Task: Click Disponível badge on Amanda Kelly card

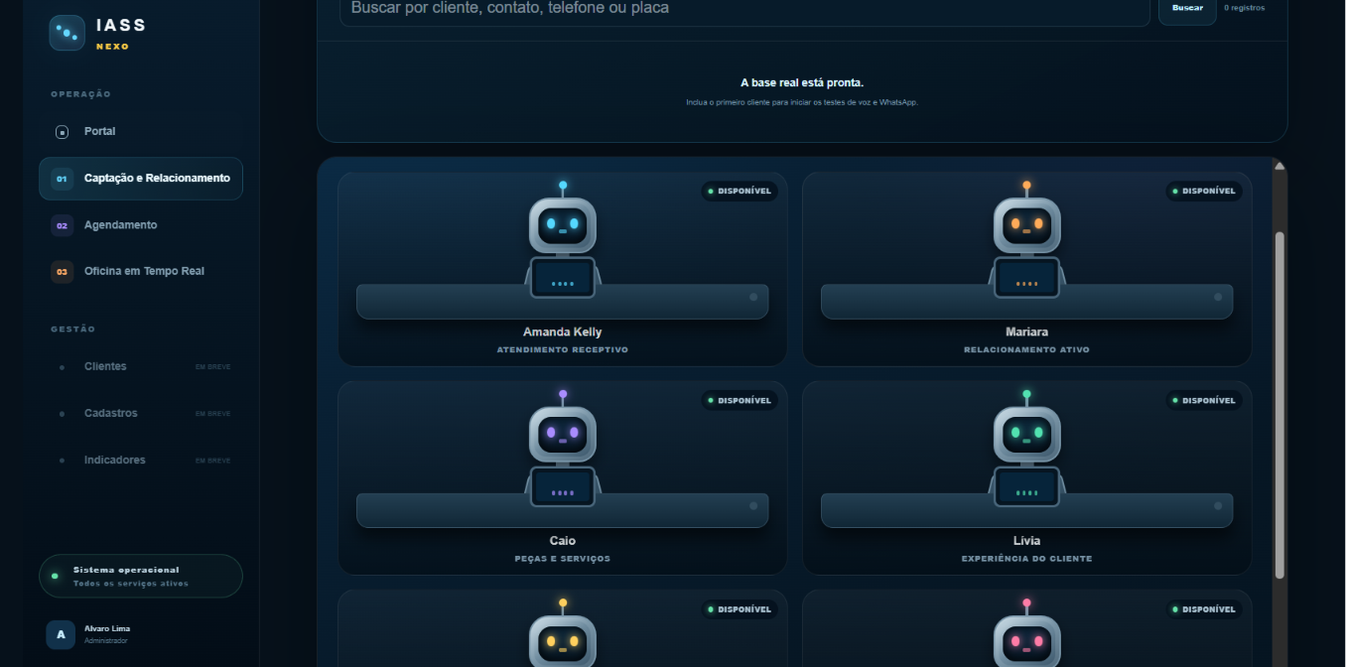Action: [x=740, y=191]
